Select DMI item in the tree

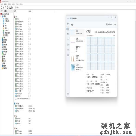[5, 23]
